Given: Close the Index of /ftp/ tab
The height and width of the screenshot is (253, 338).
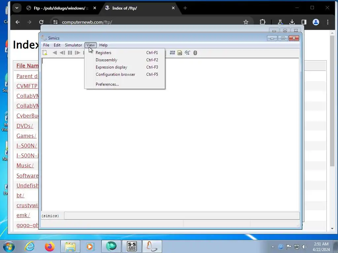Looking at the screenshot, I should point(173,8).
